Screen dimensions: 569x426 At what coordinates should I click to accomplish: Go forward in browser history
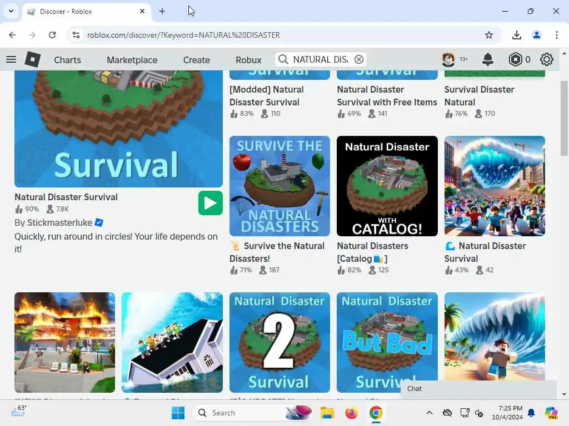click(x=32, y=35)
